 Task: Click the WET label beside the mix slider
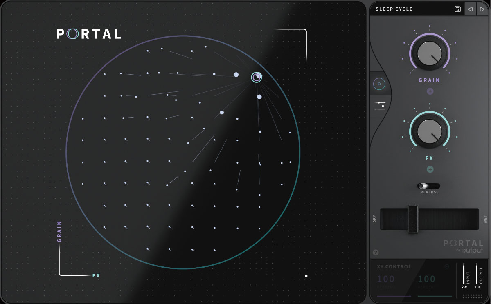pyautogui.click(x=486, y=220)
